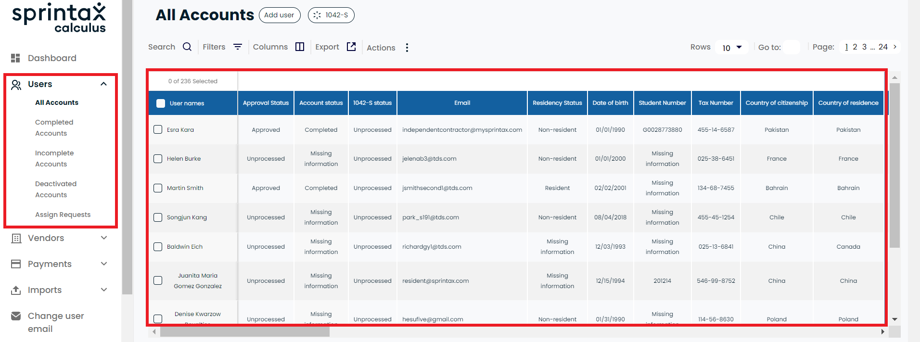Viewport: 920px width, 342px height.
Task: Open All Accounts in the sidebar
Action: 57,102
